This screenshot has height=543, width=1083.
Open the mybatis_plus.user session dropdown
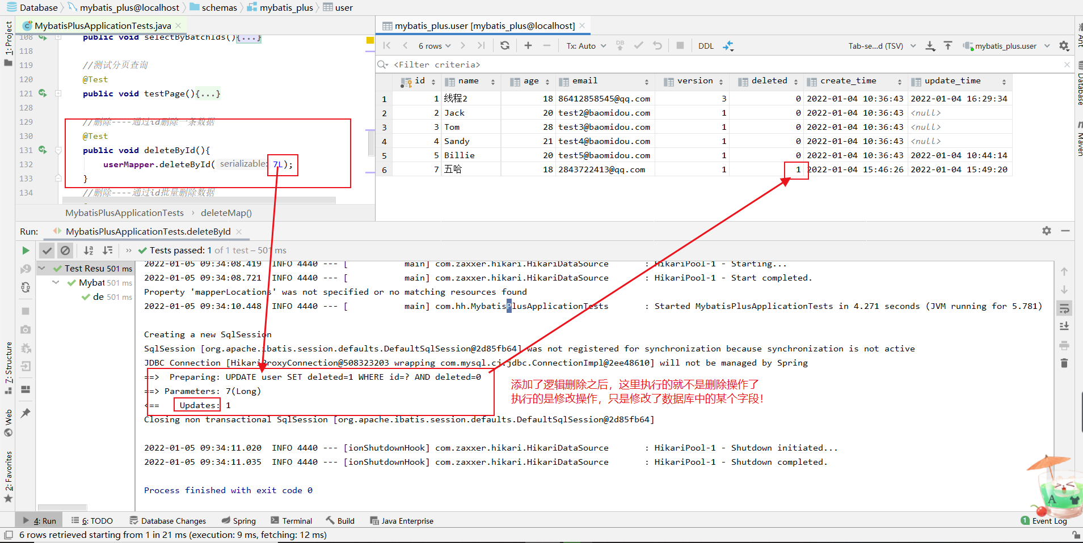[x=1006, y=46]
